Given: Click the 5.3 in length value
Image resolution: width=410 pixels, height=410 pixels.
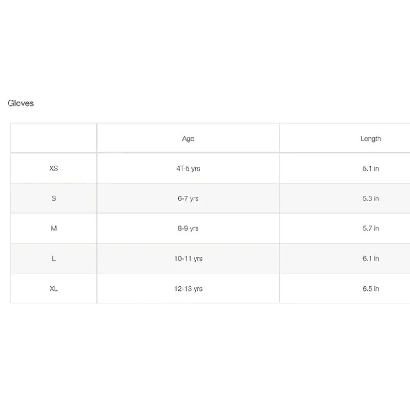Looking at the screenshot, I should click(x=371, y=198).
